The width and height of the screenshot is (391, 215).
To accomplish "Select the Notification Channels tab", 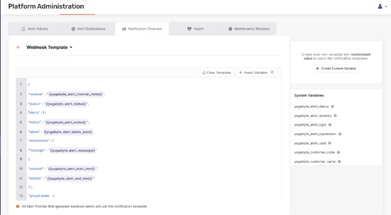I will [142, 29].
